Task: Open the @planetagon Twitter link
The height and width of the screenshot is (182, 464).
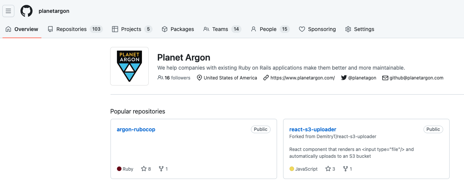Action: click(x=362, y=78)
